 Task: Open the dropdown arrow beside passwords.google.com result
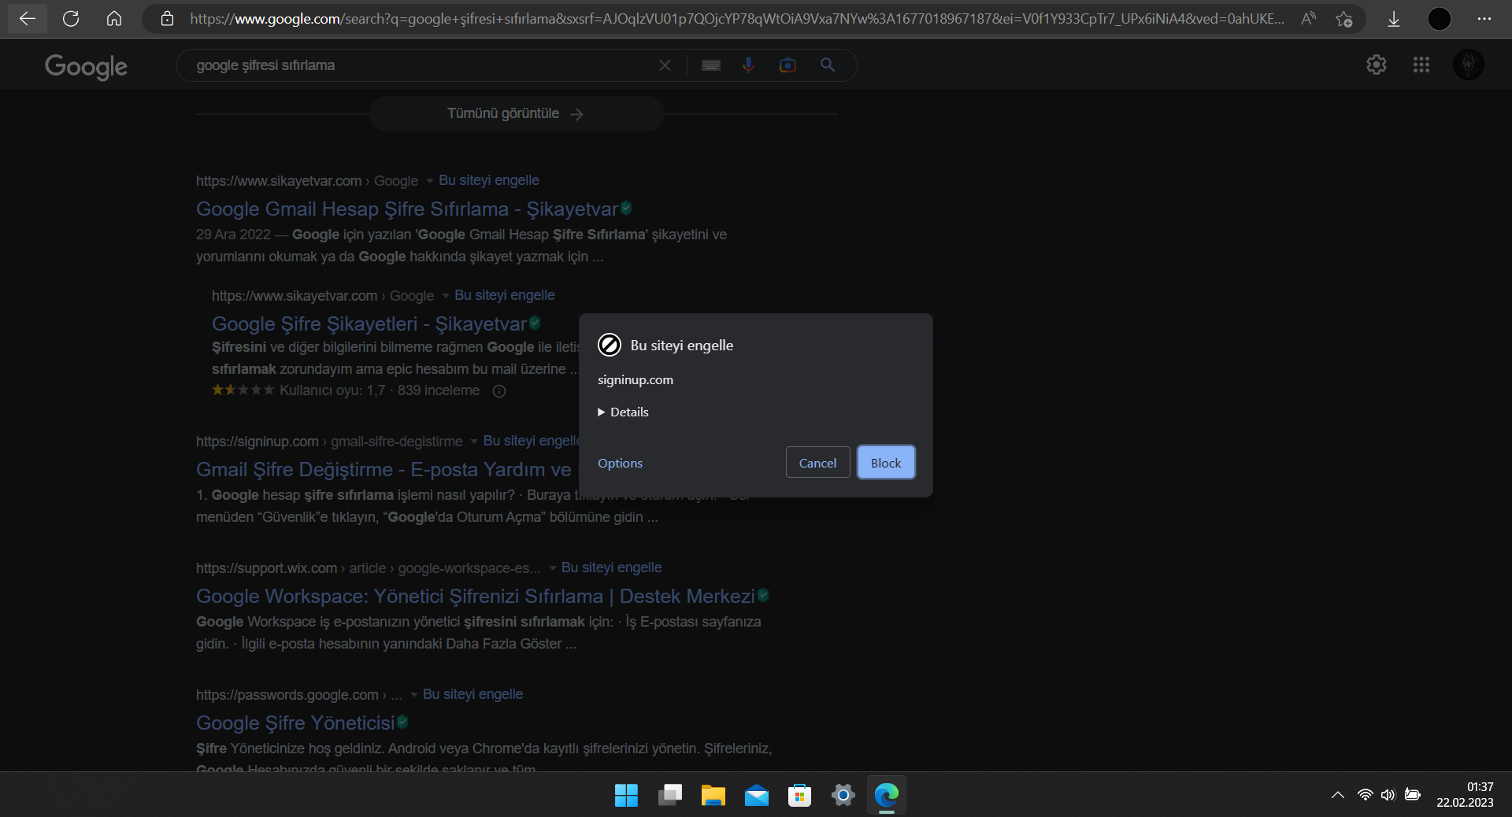click(414, 695)
